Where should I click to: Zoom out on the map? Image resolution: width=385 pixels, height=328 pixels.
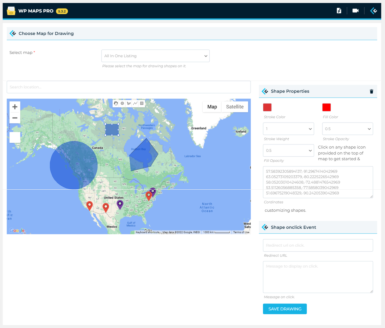[15, 118]
